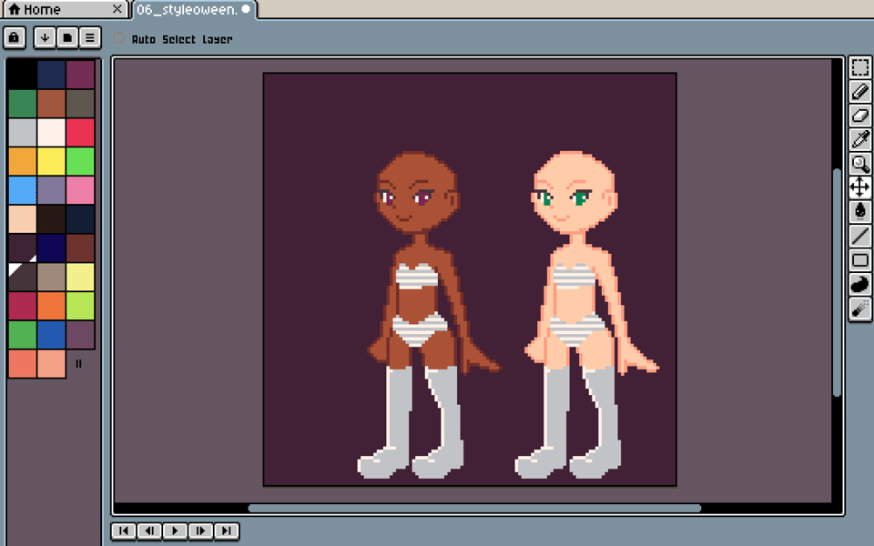Select the Pencil tool
Image resolution: width=874 pixels, height=546 pixels.
(860, 92)
